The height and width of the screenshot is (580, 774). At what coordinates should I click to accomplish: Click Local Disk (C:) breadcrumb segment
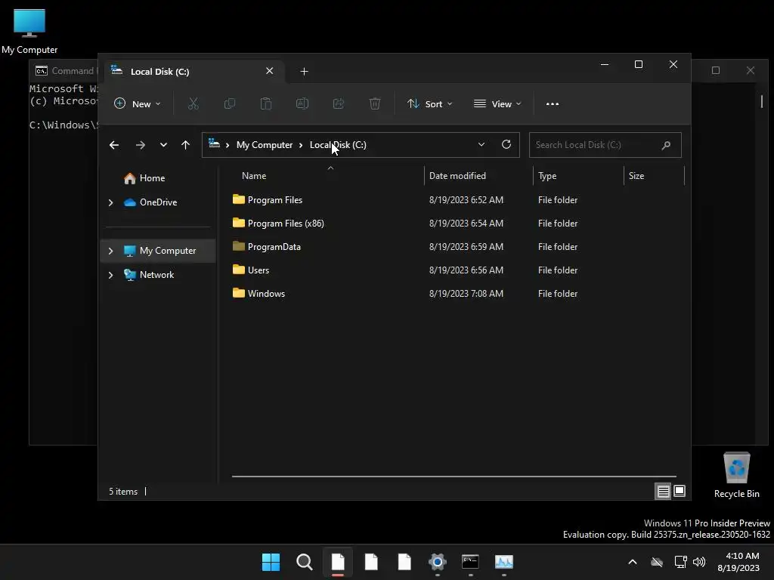tap(338, 145)
